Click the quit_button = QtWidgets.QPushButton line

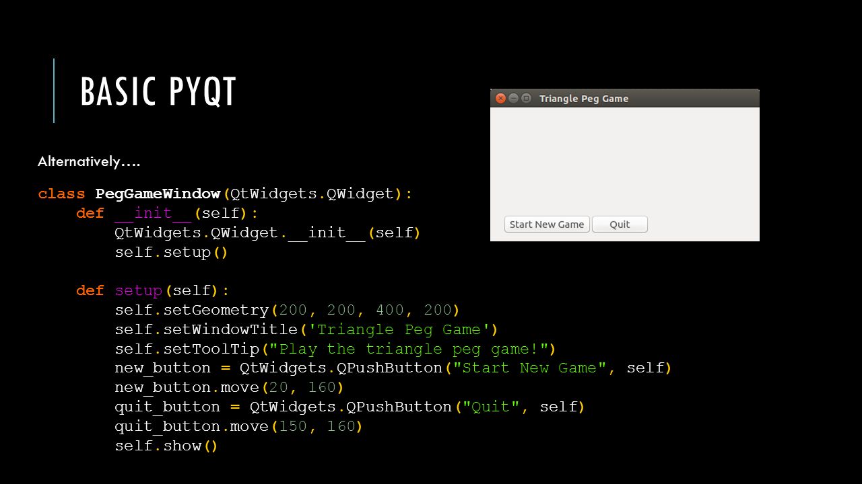click(x=350, y=407)
